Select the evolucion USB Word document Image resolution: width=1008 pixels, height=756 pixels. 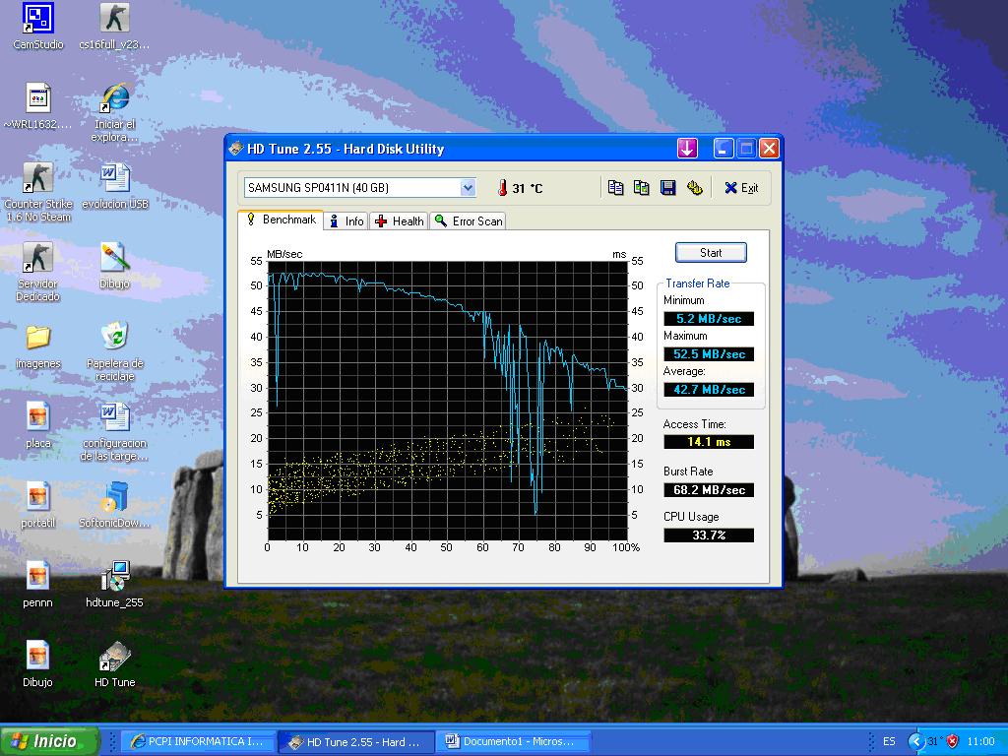115,186
